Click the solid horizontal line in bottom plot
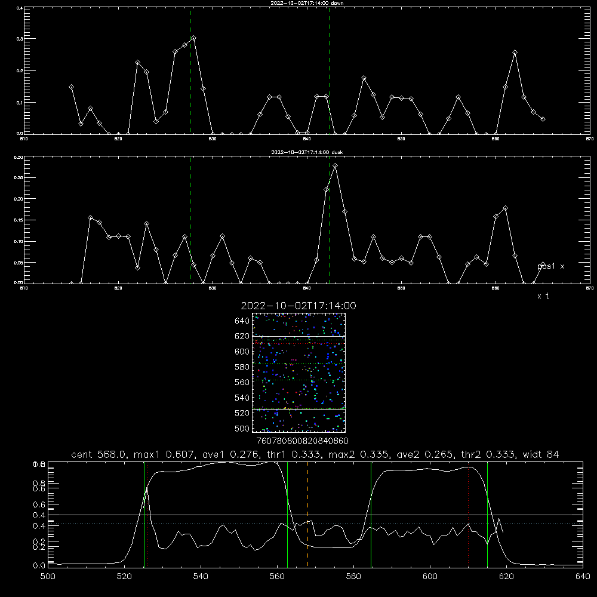 coord(315,515)
